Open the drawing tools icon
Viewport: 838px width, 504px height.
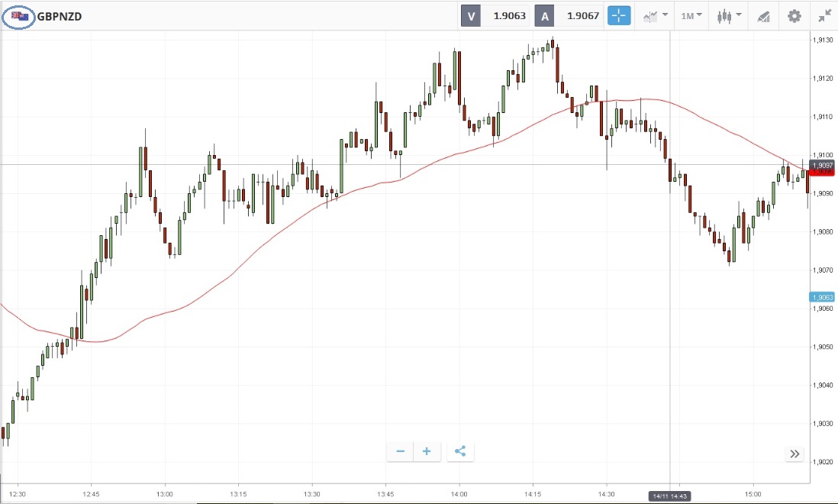[762, 15]
